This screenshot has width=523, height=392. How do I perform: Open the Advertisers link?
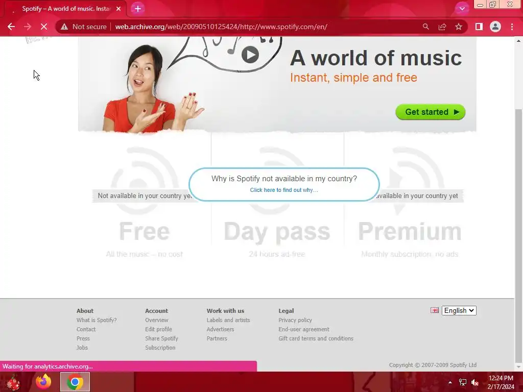[x=220, y=329]
